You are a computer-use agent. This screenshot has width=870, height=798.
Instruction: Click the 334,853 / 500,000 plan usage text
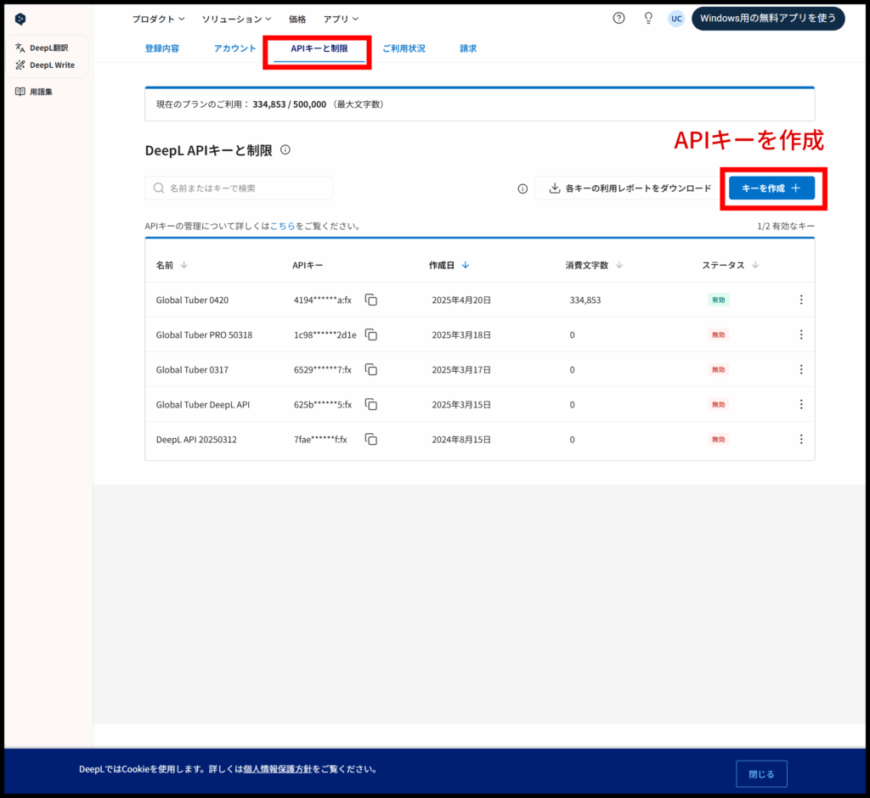coord(290,104)
